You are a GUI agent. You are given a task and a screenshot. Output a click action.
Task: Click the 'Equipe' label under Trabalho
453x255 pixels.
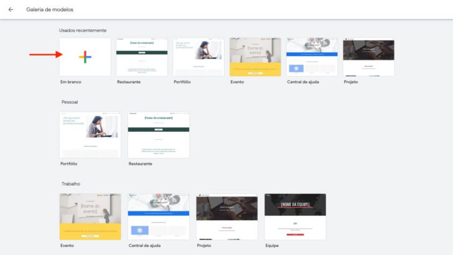click(272, 246)
